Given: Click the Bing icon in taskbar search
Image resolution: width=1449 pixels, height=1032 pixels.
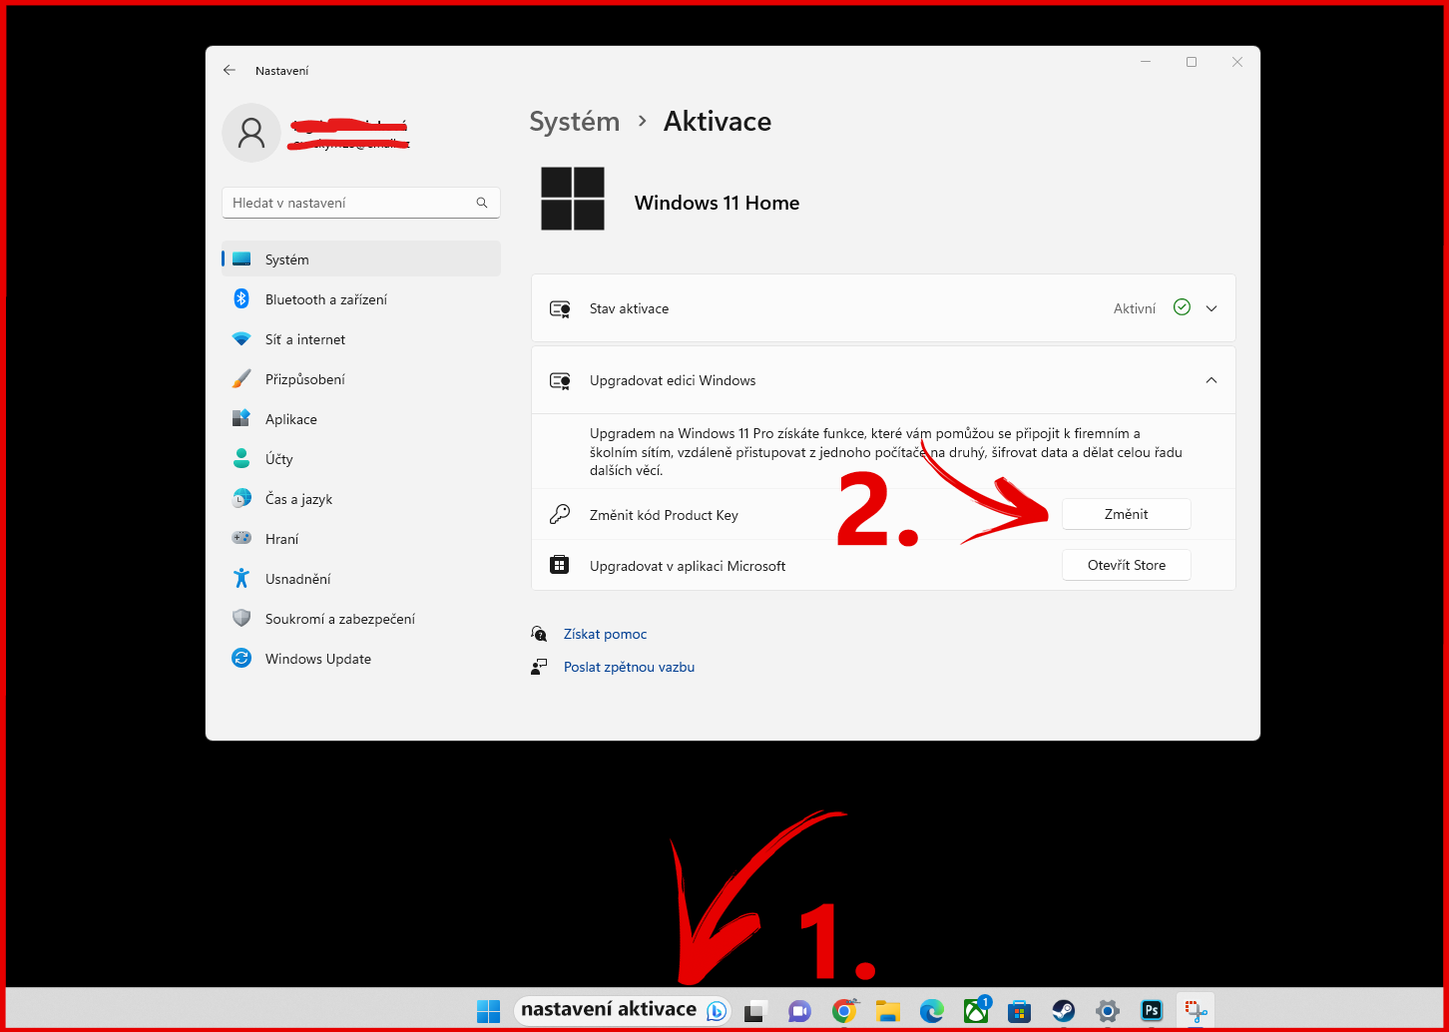Looking at the screenshot, I should pyautogui.click(x=716, y=1011).
